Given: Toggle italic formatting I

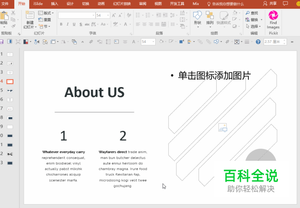Looking at the screenshot, I should 67,25.
